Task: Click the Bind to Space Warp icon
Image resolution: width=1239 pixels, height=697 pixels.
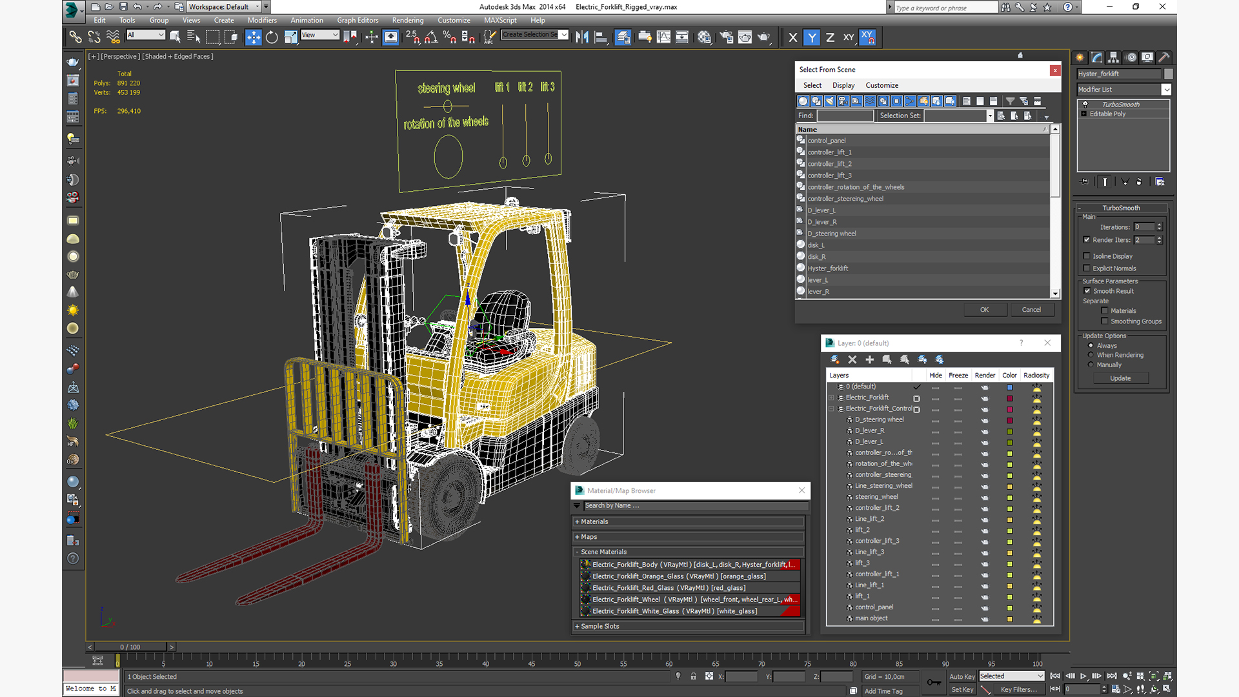Action: click(113, 37)
